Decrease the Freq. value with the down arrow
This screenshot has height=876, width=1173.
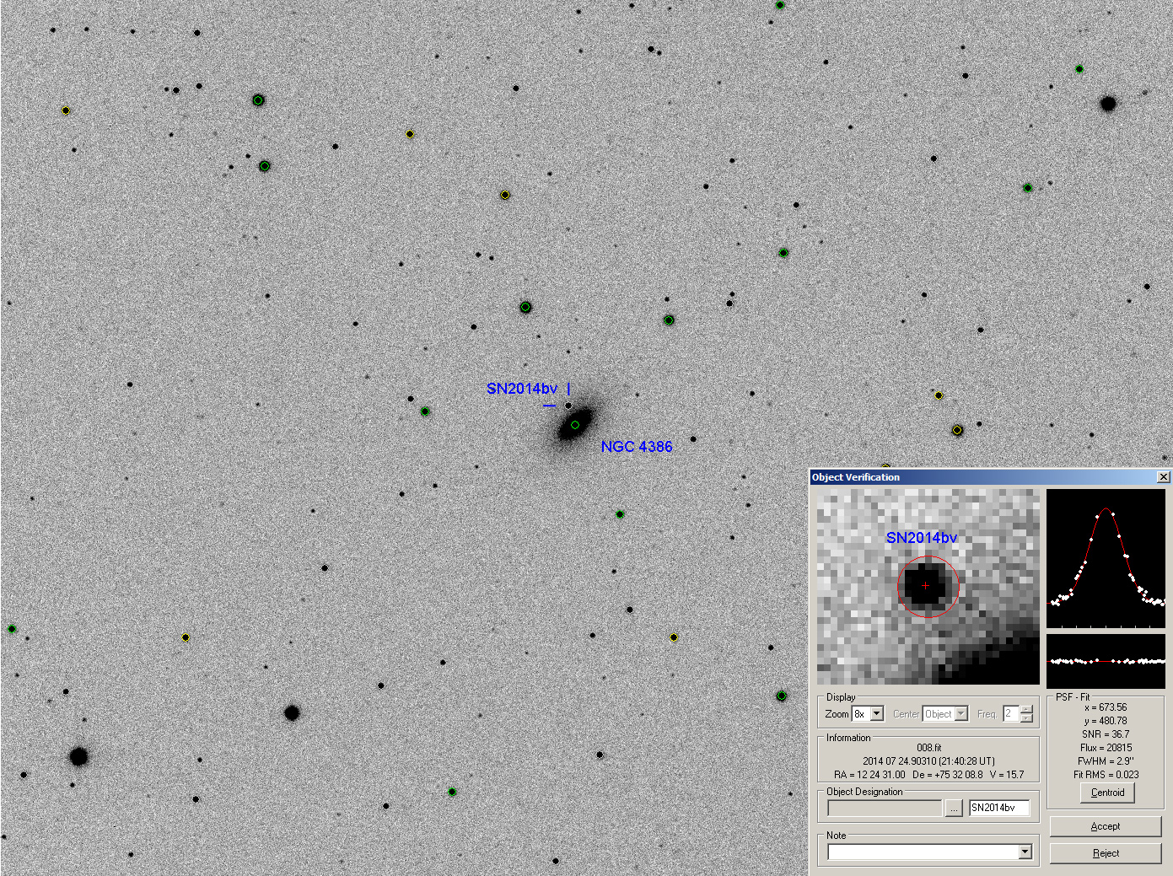[1026, 718]
